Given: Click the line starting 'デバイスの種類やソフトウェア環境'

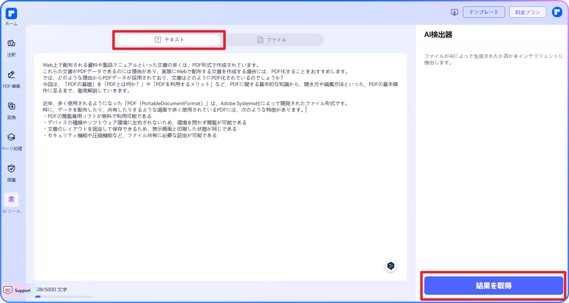Looking at the screenshot, I should (x=145, y=123).
